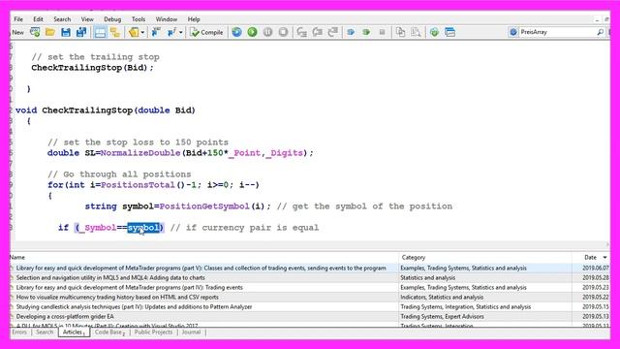620x349 pixels.
Task: Click 'NormalizeDouble' in the code editor
Action: tap(140, 153)
